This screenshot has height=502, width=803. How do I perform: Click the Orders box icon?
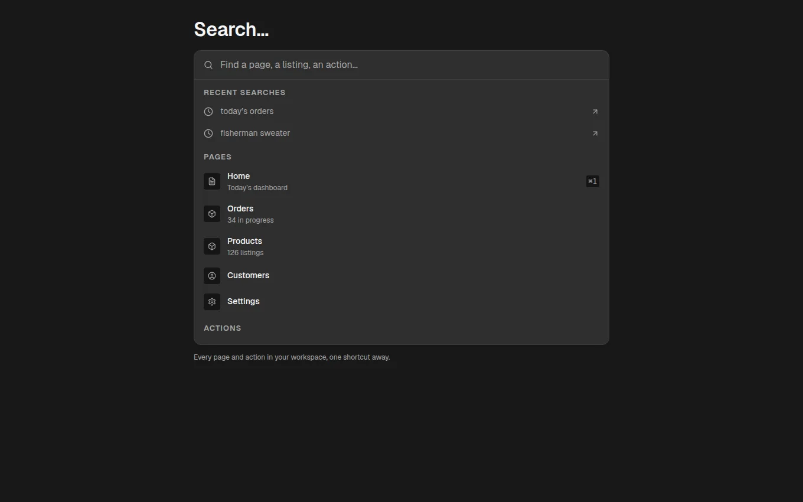click(x=212, y=214)
